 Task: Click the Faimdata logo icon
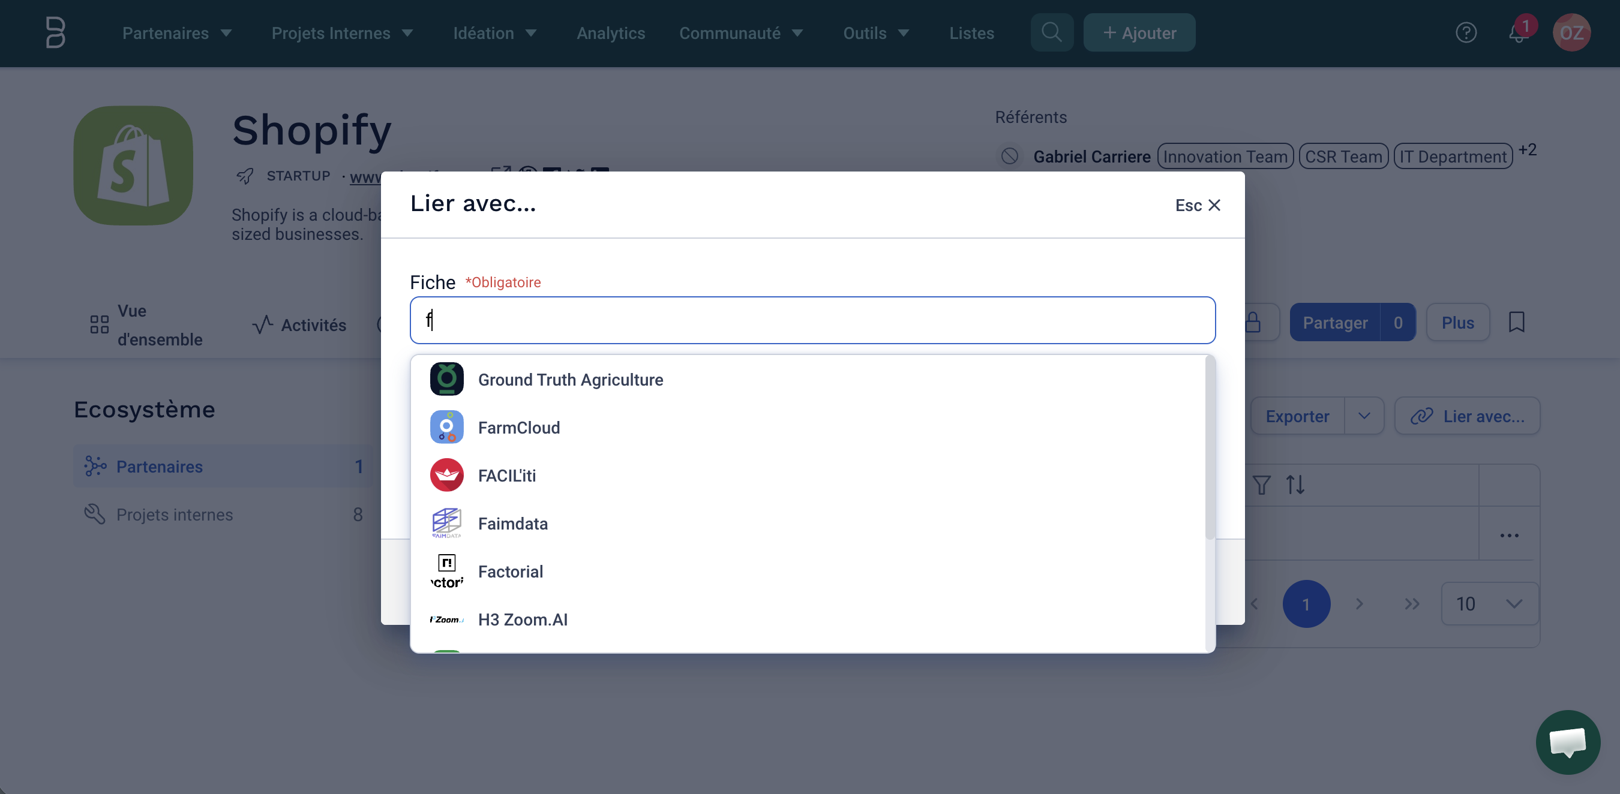point(446,523)
